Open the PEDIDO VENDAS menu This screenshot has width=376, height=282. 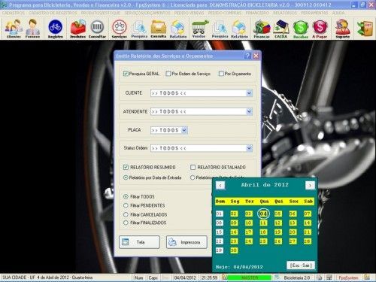pyautogui.click(x=189, y=13)
